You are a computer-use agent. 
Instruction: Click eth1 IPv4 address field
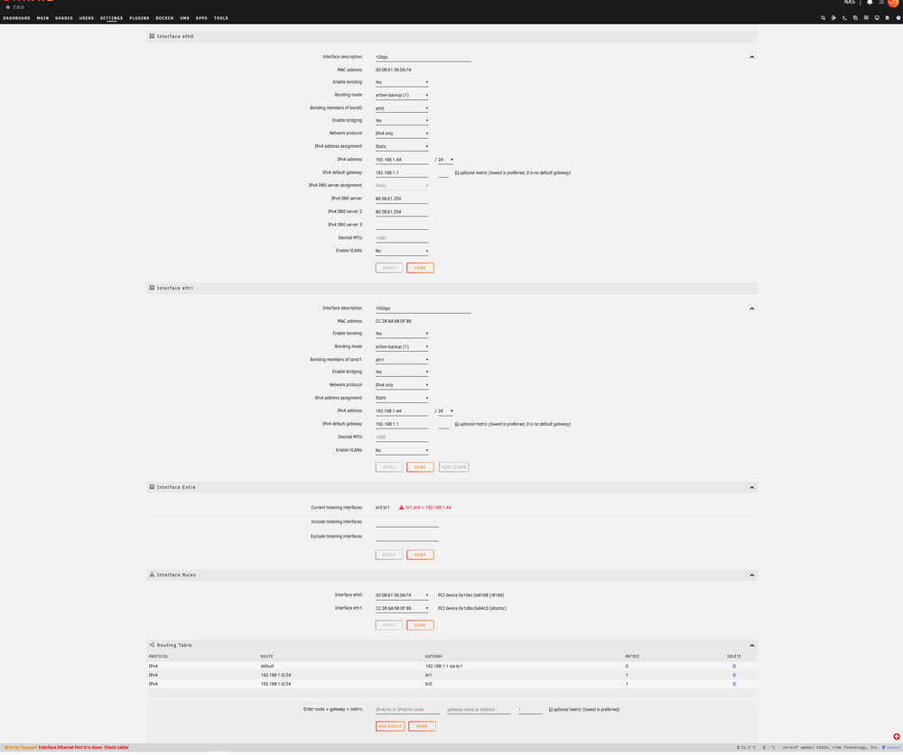tap(402, 411)
